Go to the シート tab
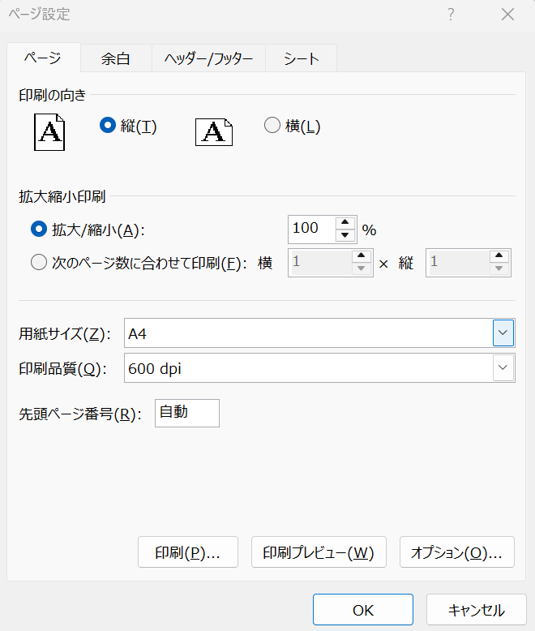Viewport: 535px width, 631px height. pyautogui.click(x=301, y=58)
